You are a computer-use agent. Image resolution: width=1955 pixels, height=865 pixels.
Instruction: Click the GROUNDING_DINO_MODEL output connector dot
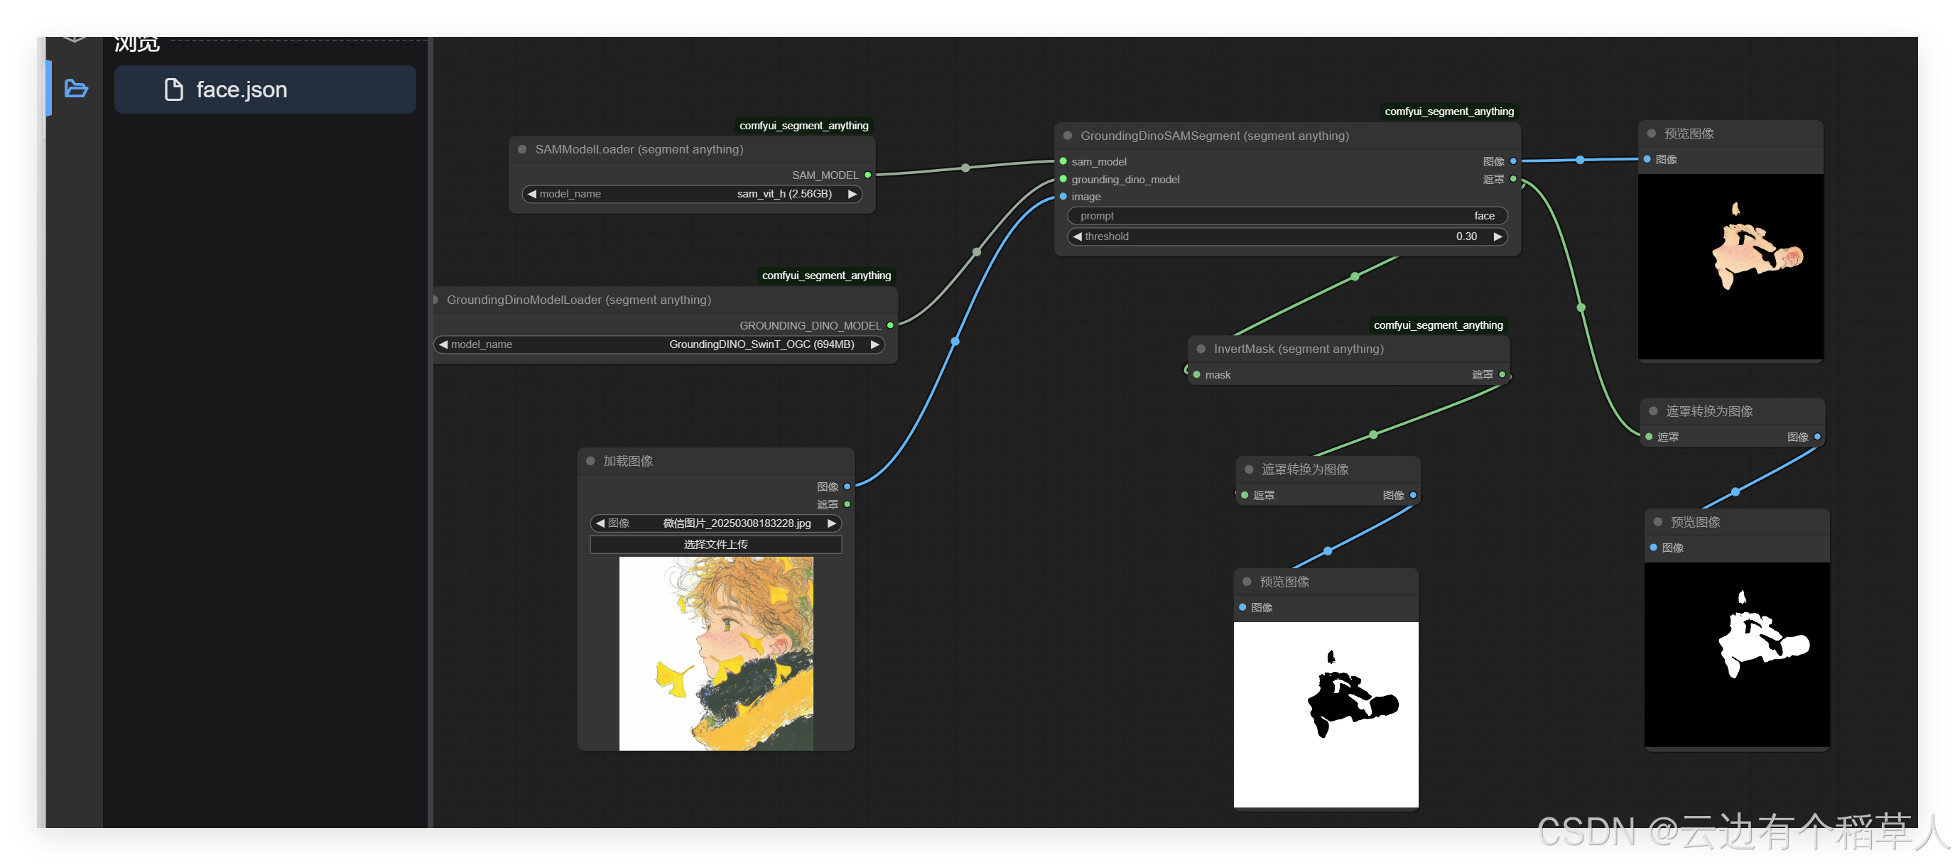point(890,325)
